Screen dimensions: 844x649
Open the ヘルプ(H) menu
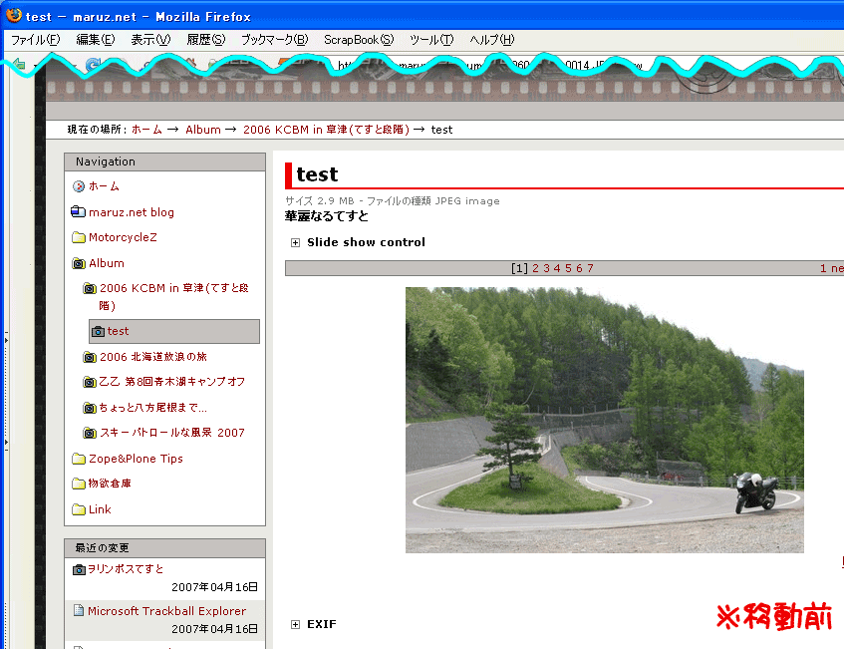[x=492, y=40]
